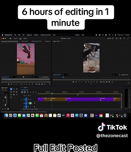Open Source monitor button editor plus
Image resolution: width=131 pixels, height=152 pixels.
tap(50, 84)
